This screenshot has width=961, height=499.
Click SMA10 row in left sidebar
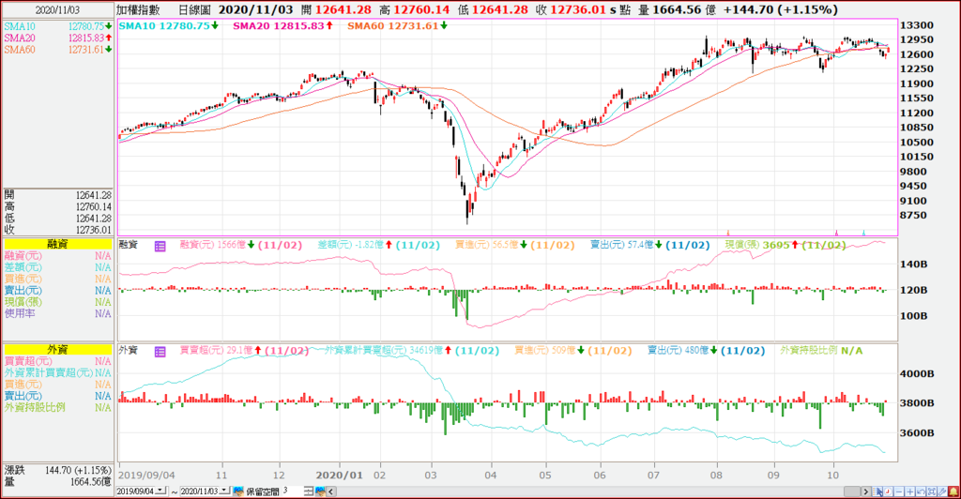57,26
